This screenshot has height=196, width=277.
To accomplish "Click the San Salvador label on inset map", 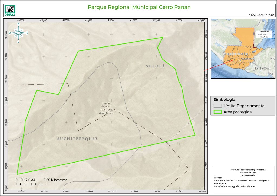I will 262,69.
